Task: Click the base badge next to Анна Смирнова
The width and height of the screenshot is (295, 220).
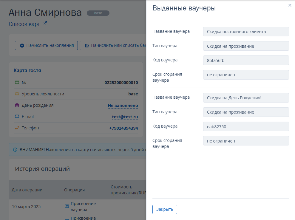Action: tap(98, 13)
